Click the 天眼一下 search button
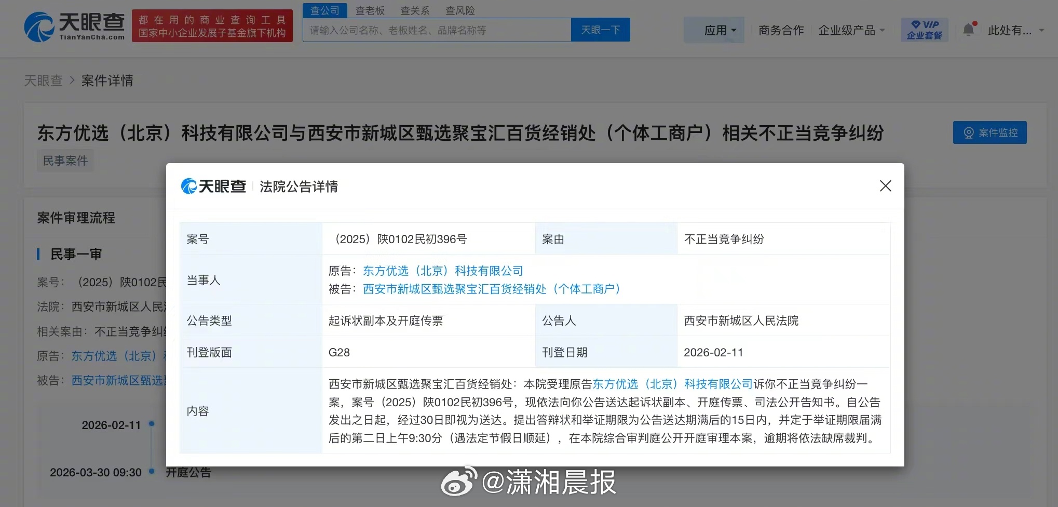 [600, 30]
